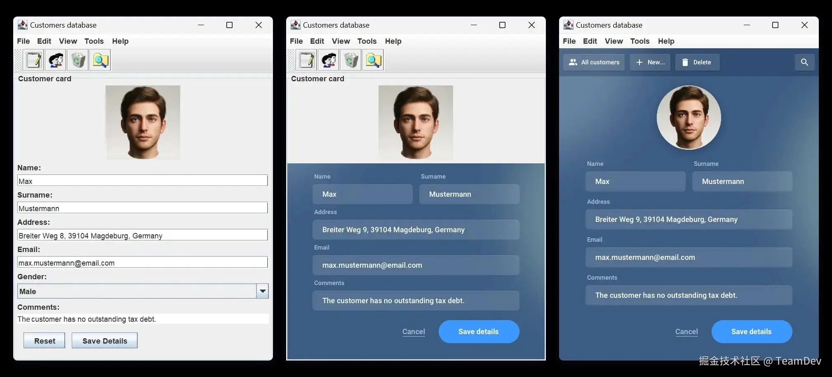Viewport: 832px width, 377px height.
Task: Click Save Details button in left window
Action: (104, 341)
